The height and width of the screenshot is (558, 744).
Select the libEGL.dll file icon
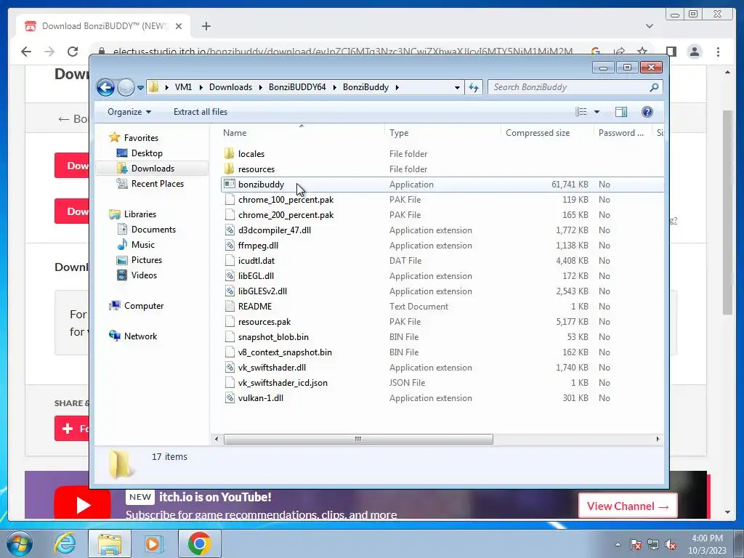click(229, 275)
